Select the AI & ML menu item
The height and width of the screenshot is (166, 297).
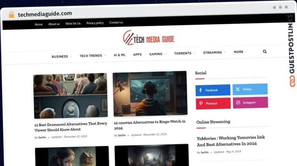(119, 55)
